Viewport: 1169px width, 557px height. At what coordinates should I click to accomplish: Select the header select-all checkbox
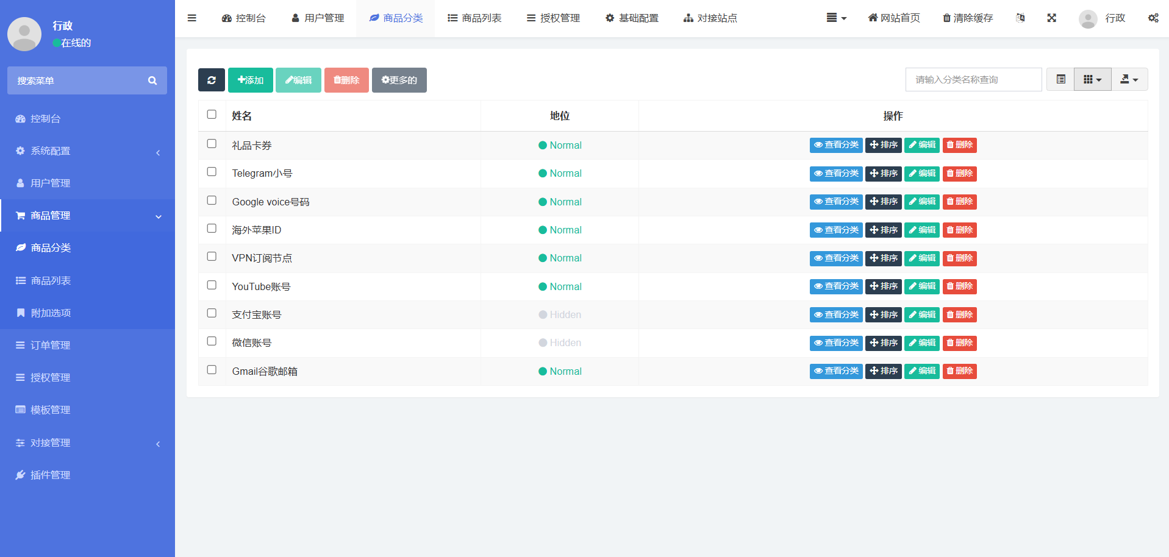pyautogui.click(x=212, y=115)
